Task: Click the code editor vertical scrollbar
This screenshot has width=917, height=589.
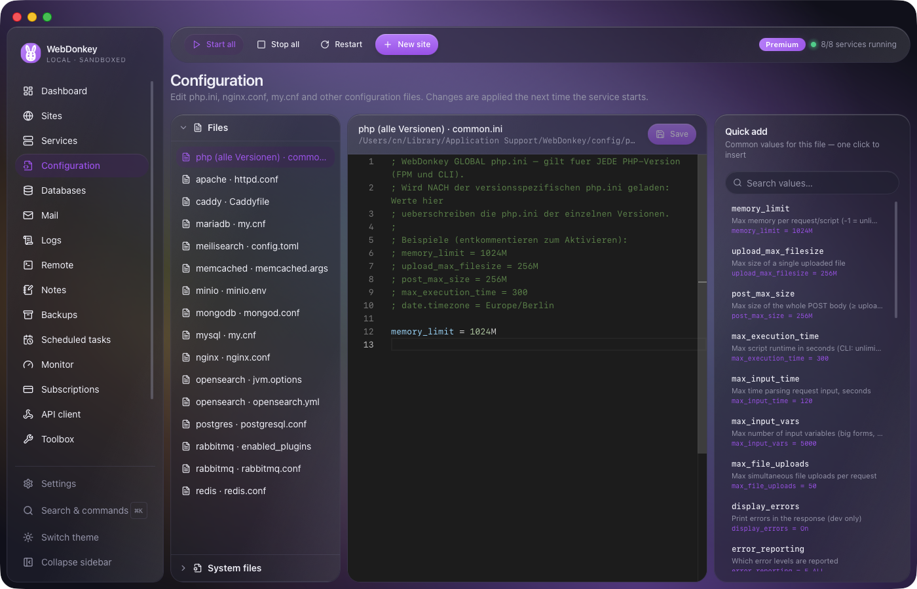Action: (x=702, y=304)
